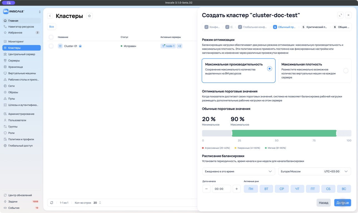The image size is (358, 213).
Task: Go to Хранилища section
Action: [21, 67]
